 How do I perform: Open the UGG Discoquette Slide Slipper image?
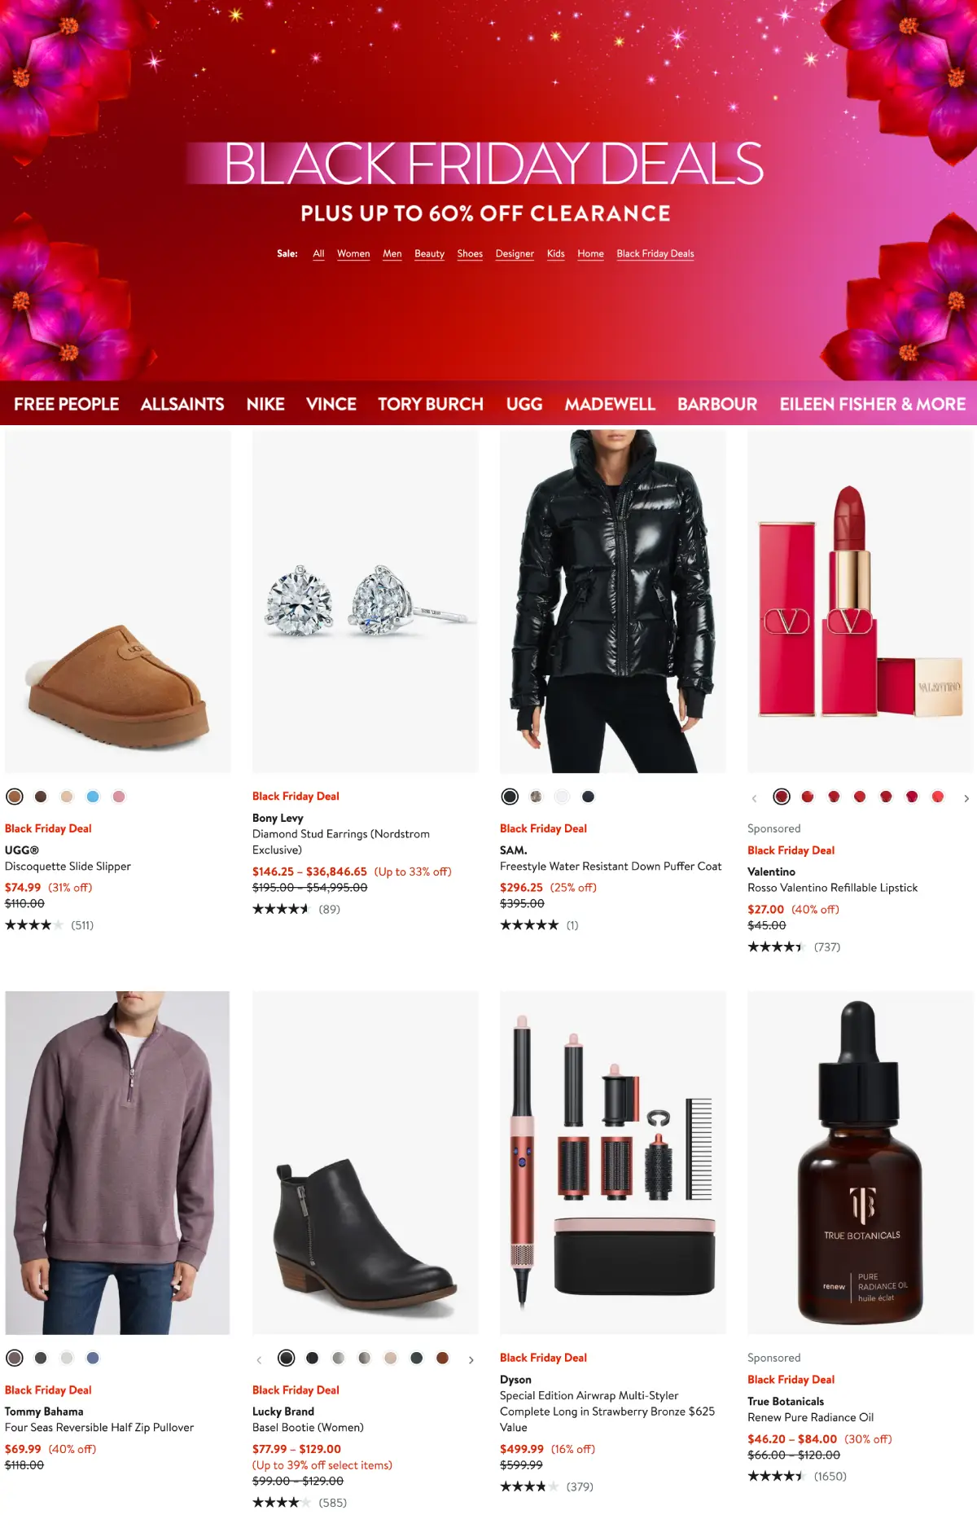click(118, 601)
